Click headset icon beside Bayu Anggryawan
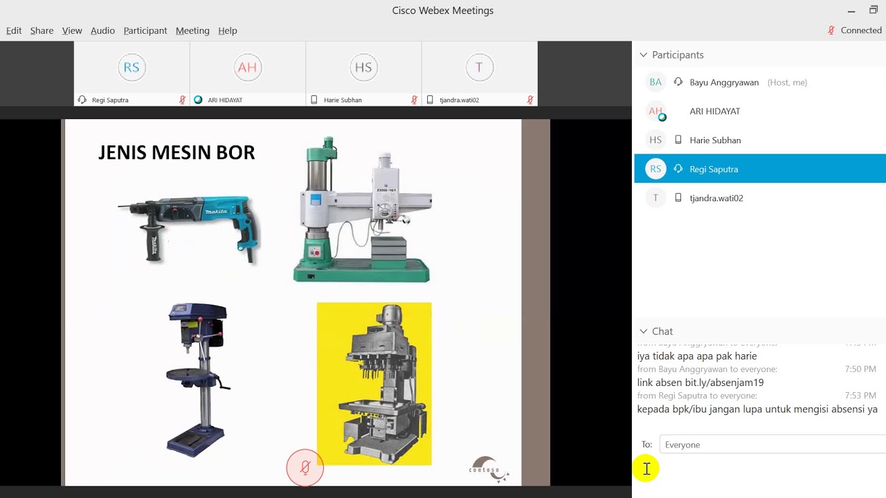The image size is (886, 498). click(x=678, y=82)
